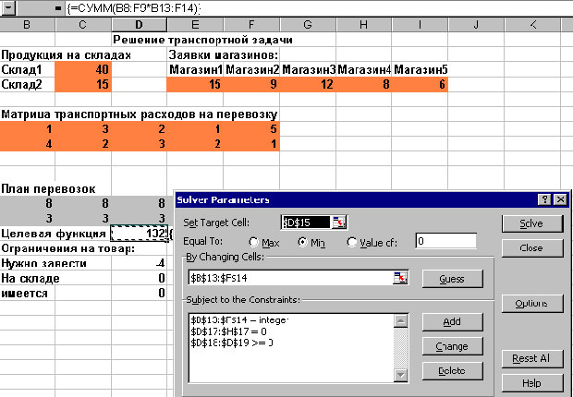Viewport: 573px width, 397px height.
Task: Click constraints list scroll down arrow
Action: 401,375
